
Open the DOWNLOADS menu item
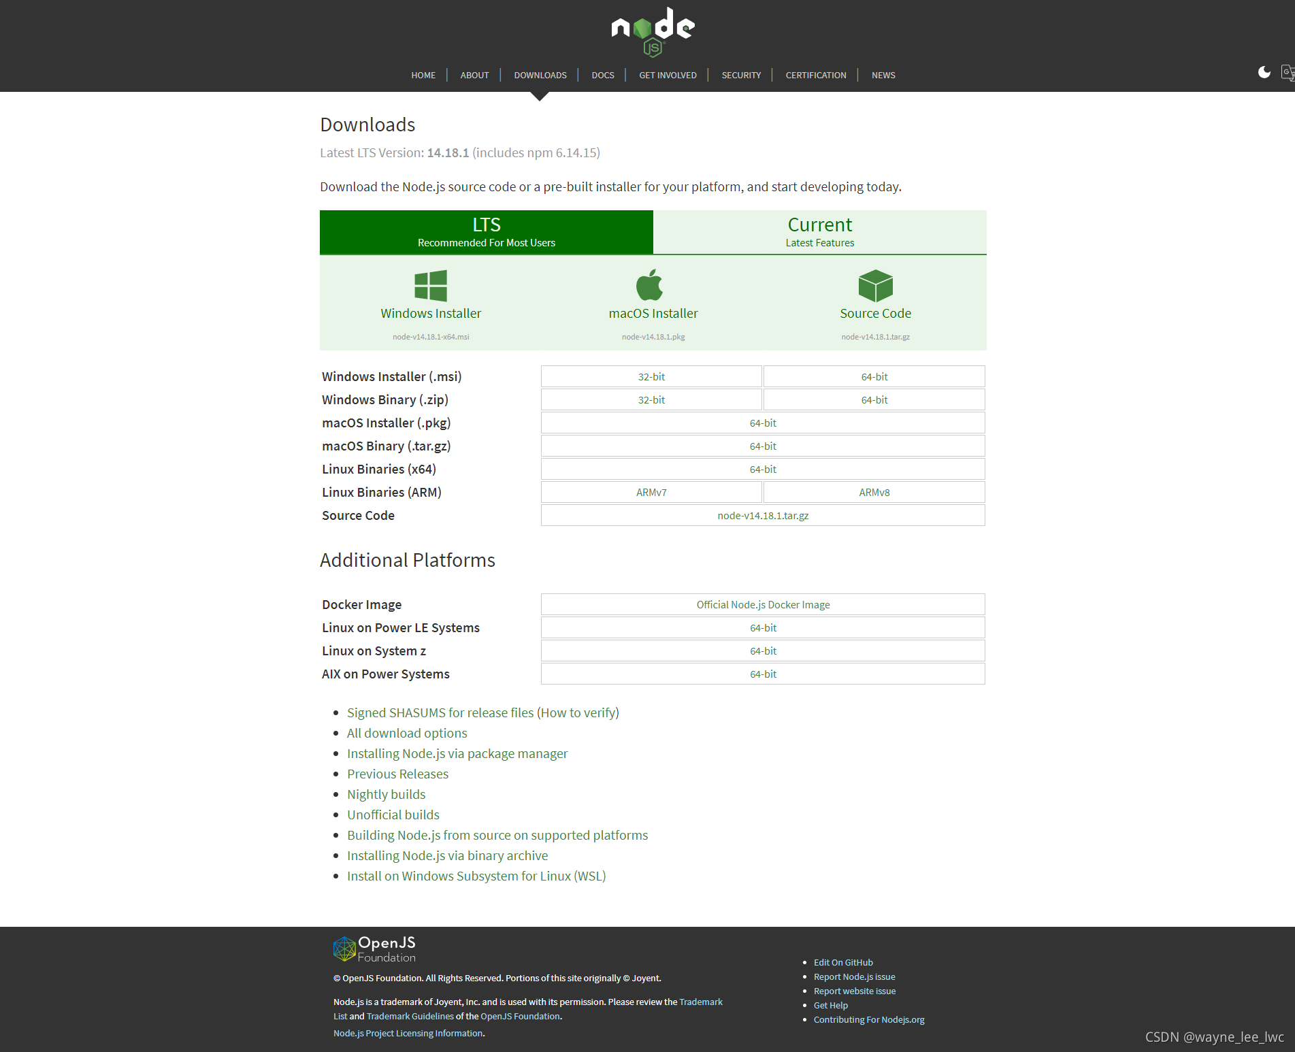pyautogui.click(x=540, y=76)
